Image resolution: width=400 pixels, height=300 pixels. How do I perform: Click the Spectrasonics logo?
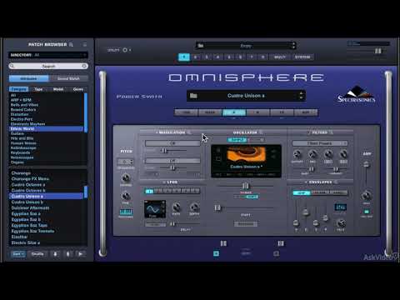(x=357, y=94)
